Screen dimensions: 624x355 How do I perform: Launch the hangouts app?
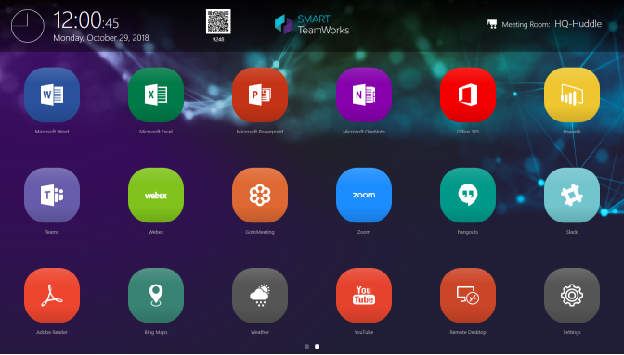[x=468, y=195]
